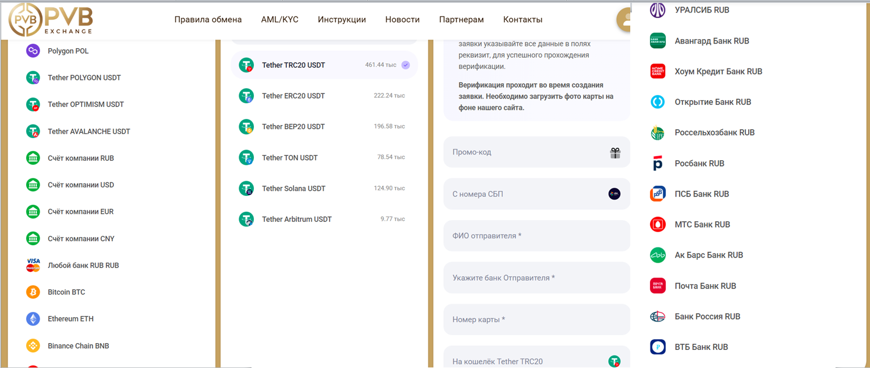The image size is (870, 368).
Task: Click the Visa icon for Любой банк RUB
Action: point(33,265)
